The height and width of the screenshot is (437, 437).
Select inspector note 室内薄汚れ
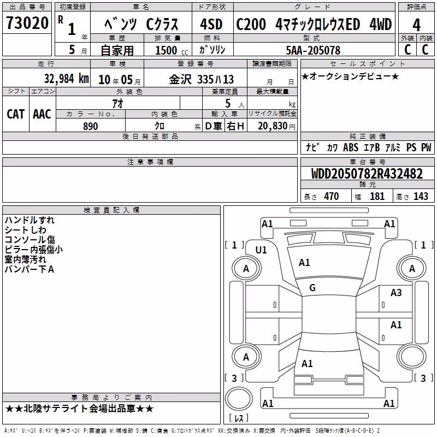pyautogui.click(x=25, y=259)
